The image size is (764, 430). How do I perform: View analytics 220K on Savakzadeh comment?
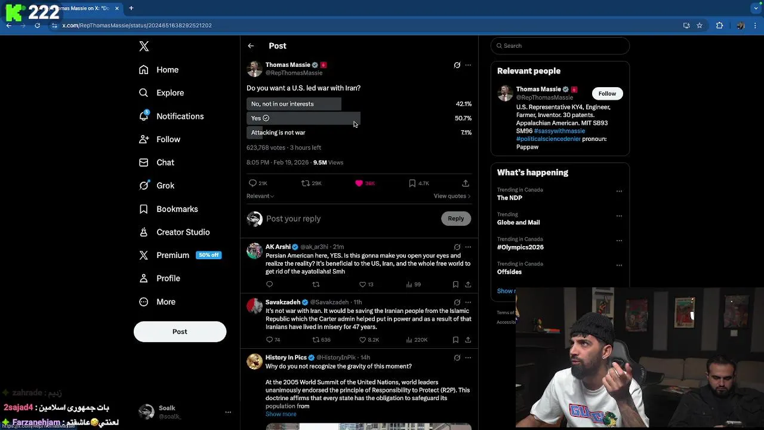417,340
